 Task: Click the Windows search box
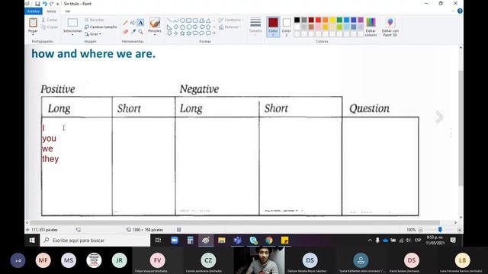(95, 241)
